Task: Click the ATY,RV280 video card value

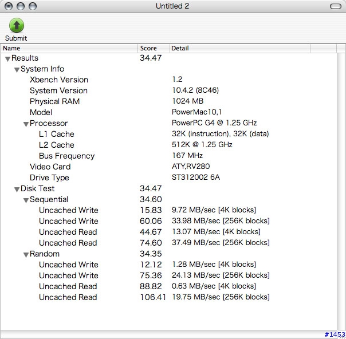Action: [x=191, y=166]
